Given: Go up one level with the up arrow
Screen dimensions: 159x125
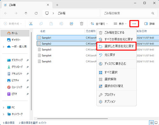Looking at the screenshot, I should (x=26, y=13).
